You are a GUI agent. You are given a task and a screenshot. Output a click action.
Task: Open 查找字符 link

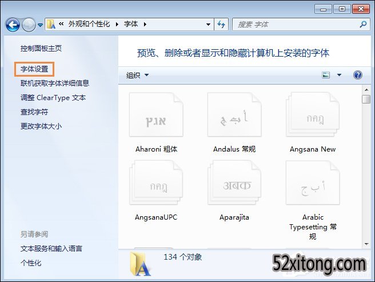tap(34, 112)
